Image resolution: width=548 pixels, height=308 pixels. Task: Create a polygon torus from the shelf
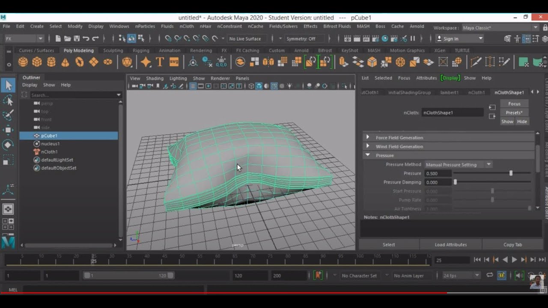click(x=79, y=62)
